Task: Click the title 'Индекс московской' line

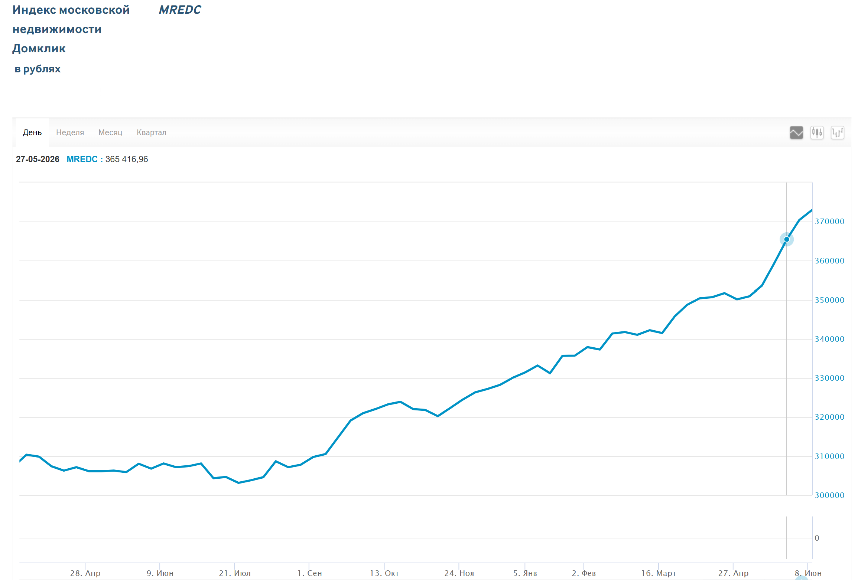Action: [71, 10]
